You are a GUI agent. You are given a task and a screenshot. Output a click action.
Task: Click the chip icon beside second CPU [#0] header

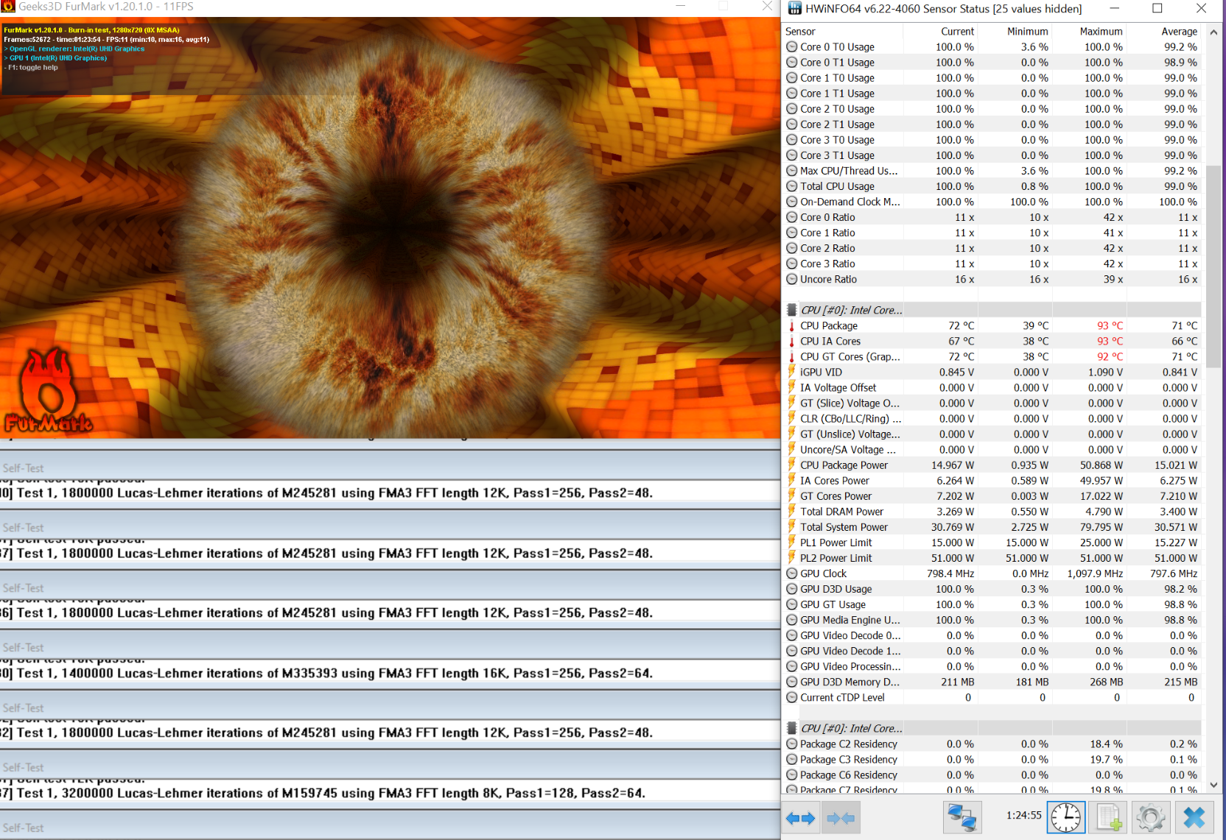792,728
